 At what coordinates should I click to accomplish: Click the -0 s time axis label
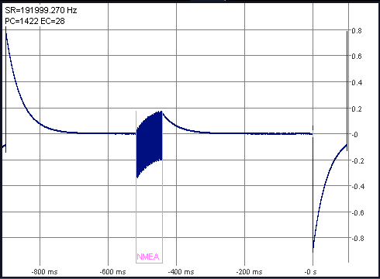(310, 272)
